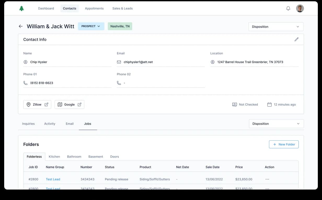Open the PROSPECT status dropdown
This screenshot has height=200, width=322.
[x=91, y=26]
